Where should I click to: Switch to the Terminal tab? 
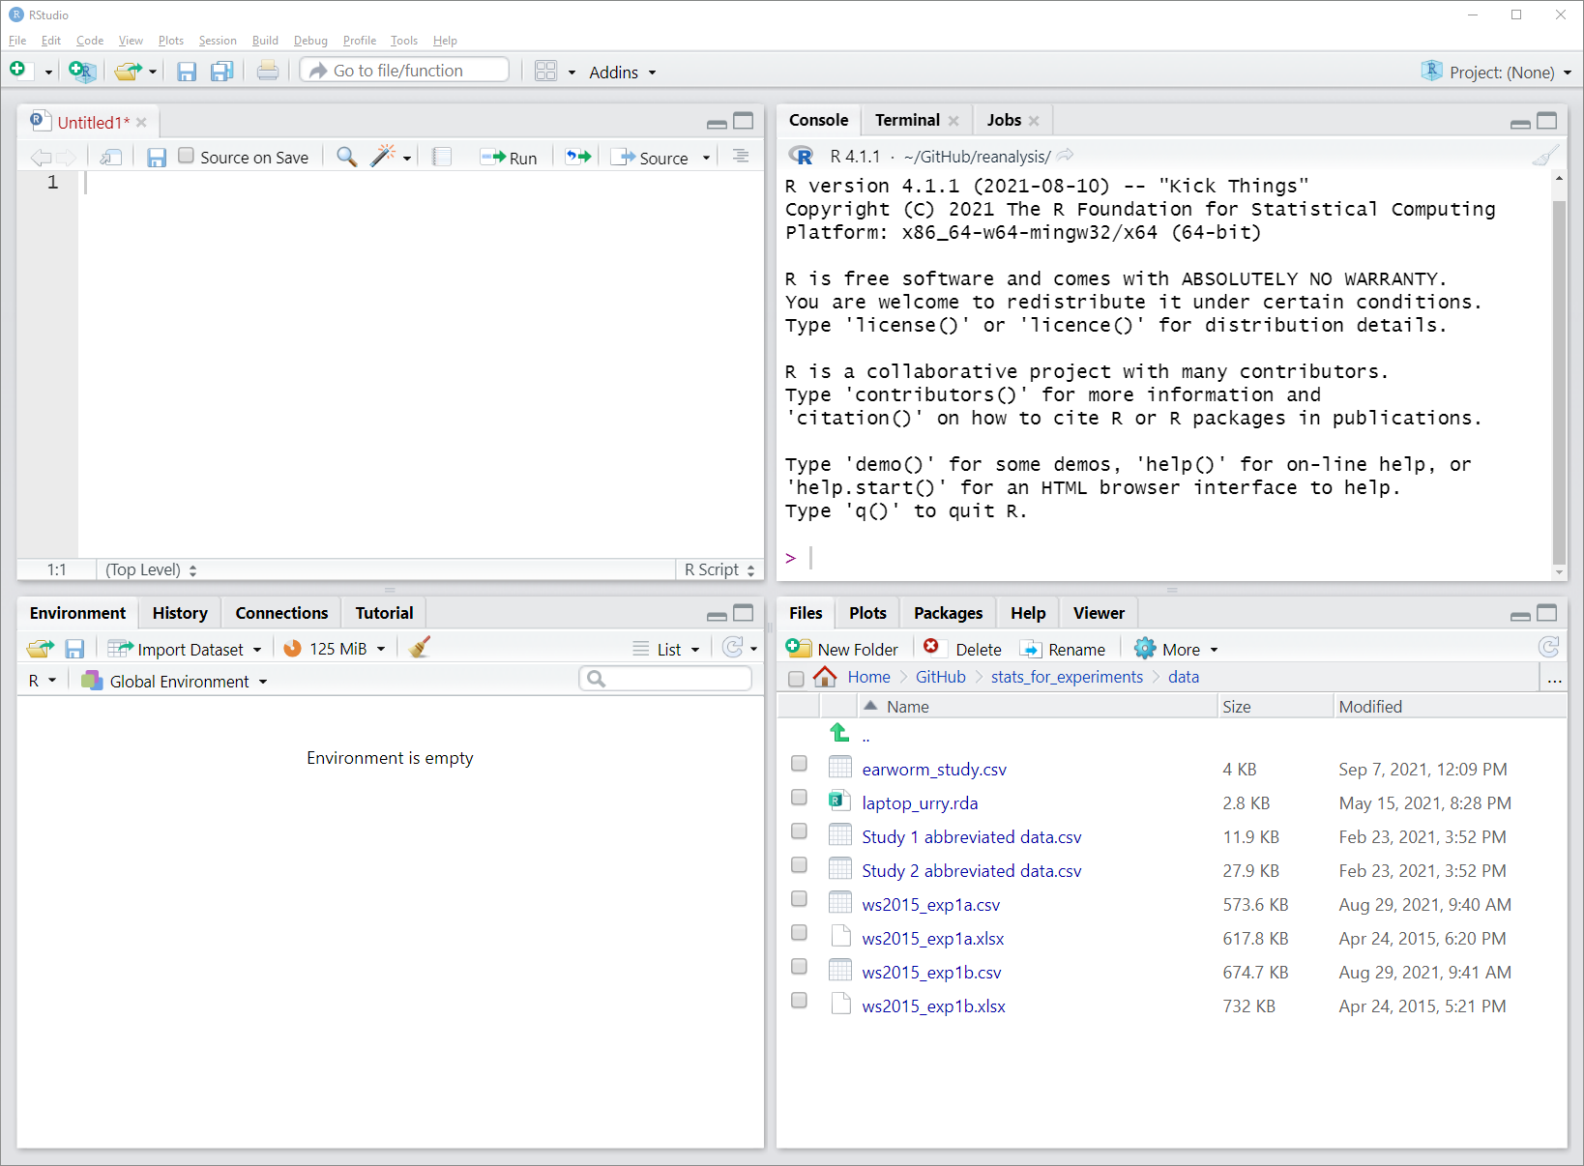907,120
